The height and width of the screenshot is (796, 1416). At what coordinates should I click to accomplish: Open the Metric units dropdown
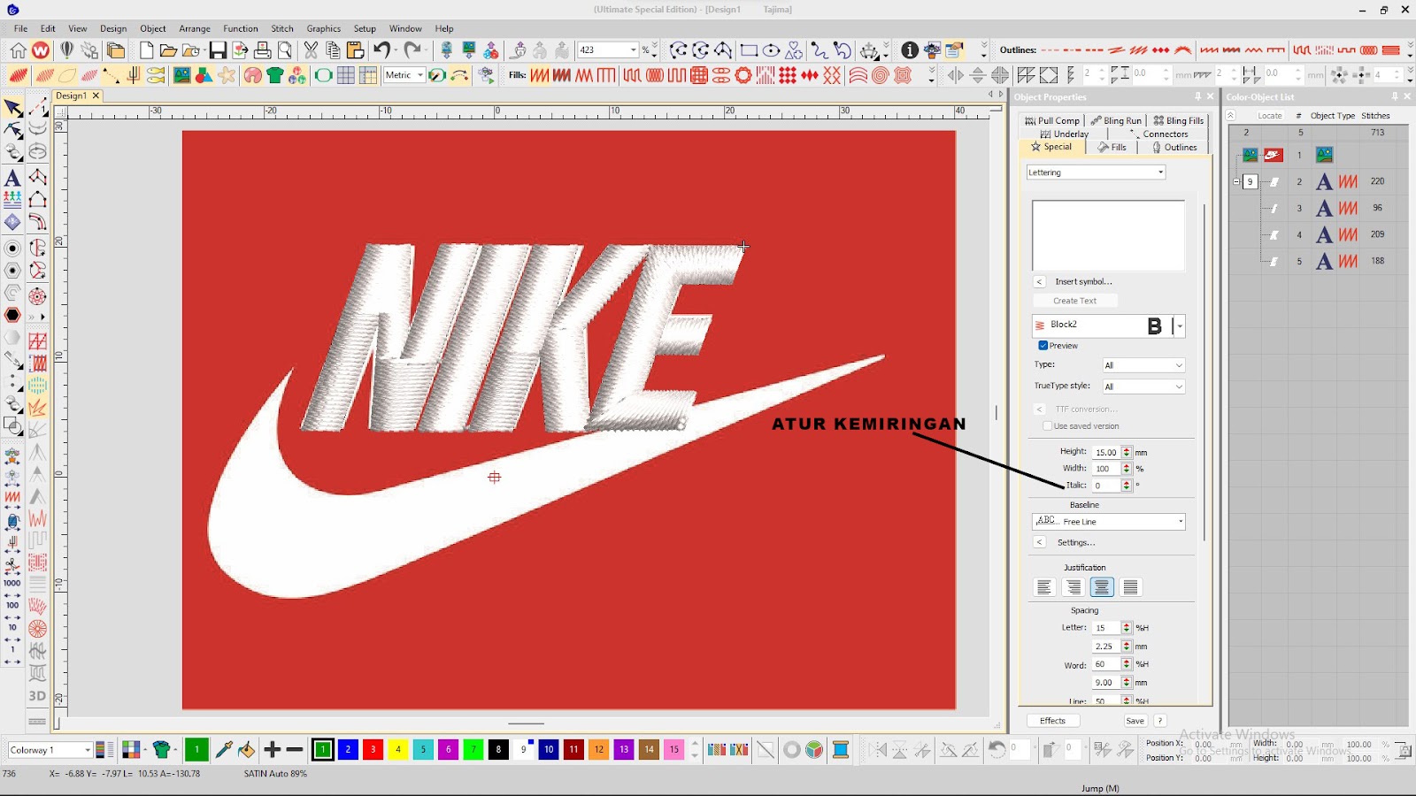tap(419, 75)
